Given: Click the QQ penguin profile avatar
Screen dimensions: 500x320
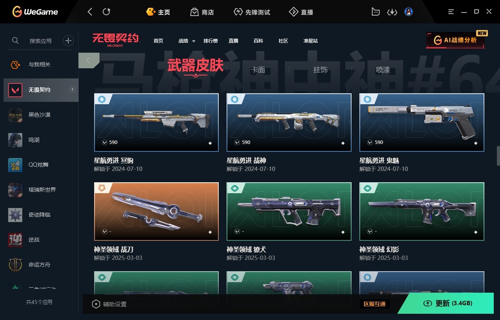Looking at the screenshot, I should 409,12.
